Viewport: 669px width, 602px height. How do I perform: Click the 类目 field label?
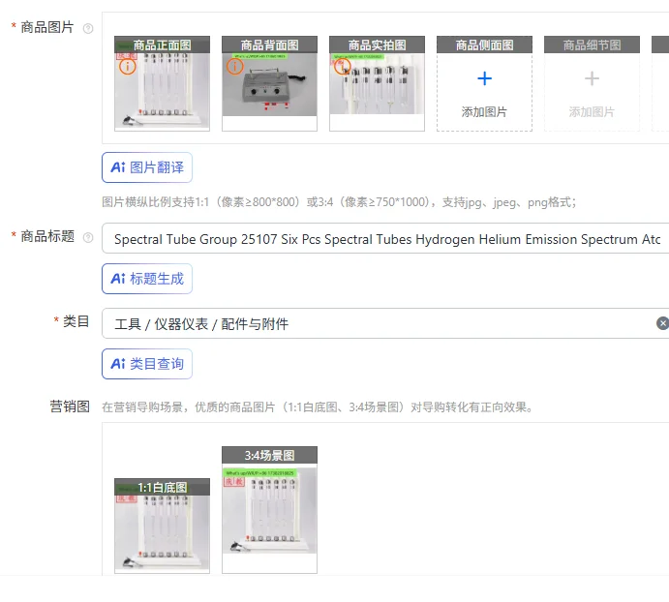click(76, 321)
